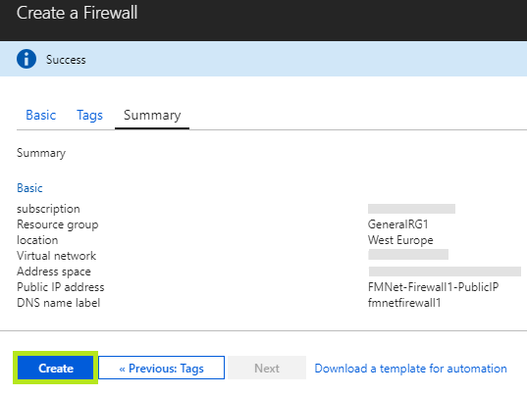Click the GeneralRG1 resource group value
Viewport: 527px width, 396px height.
397,224
